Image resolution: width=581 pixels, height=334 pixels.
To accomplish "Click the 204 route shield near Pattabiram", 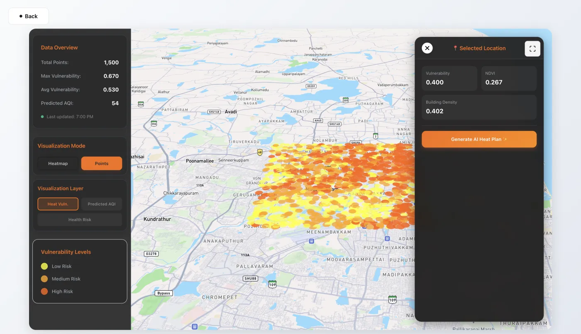I will (x=154, y=123).
